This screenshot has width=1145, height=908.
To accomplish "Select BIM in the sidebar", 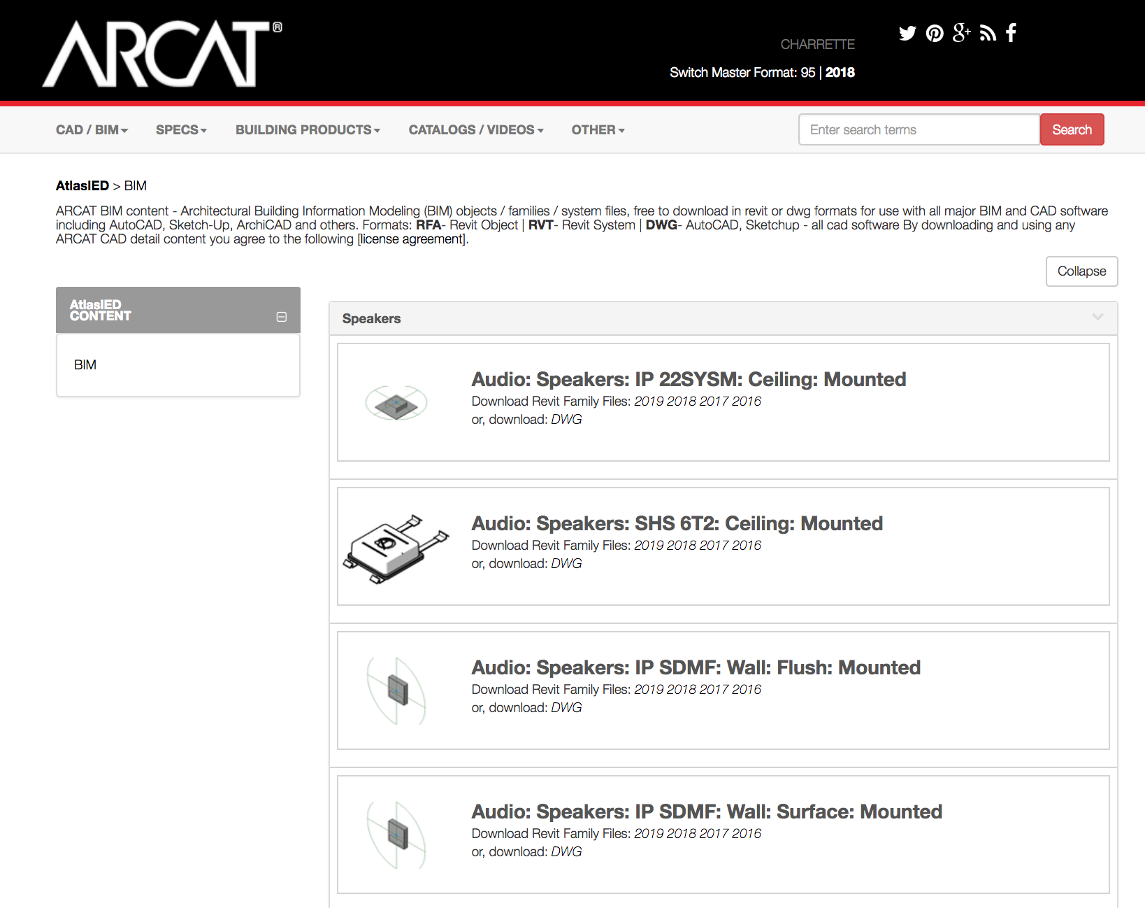I will (x=85, y=365).
